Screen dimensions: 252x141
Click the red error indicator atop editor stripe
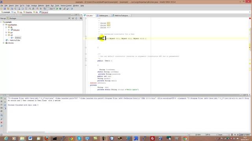pyautogui.click(x=250, y=18)
